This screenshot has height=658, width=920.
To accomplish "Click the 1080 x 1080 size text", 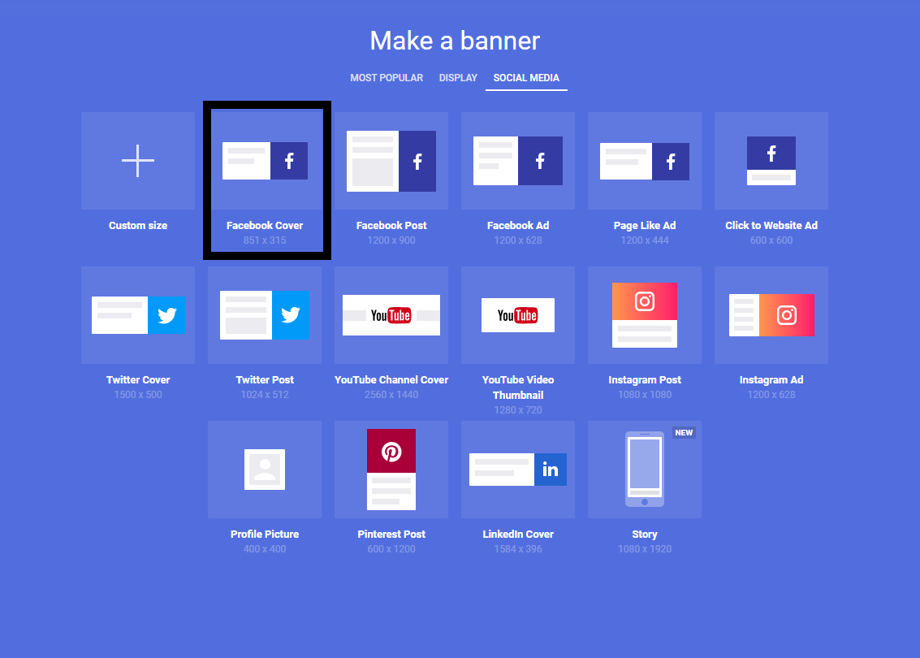I will coord(645,395).
